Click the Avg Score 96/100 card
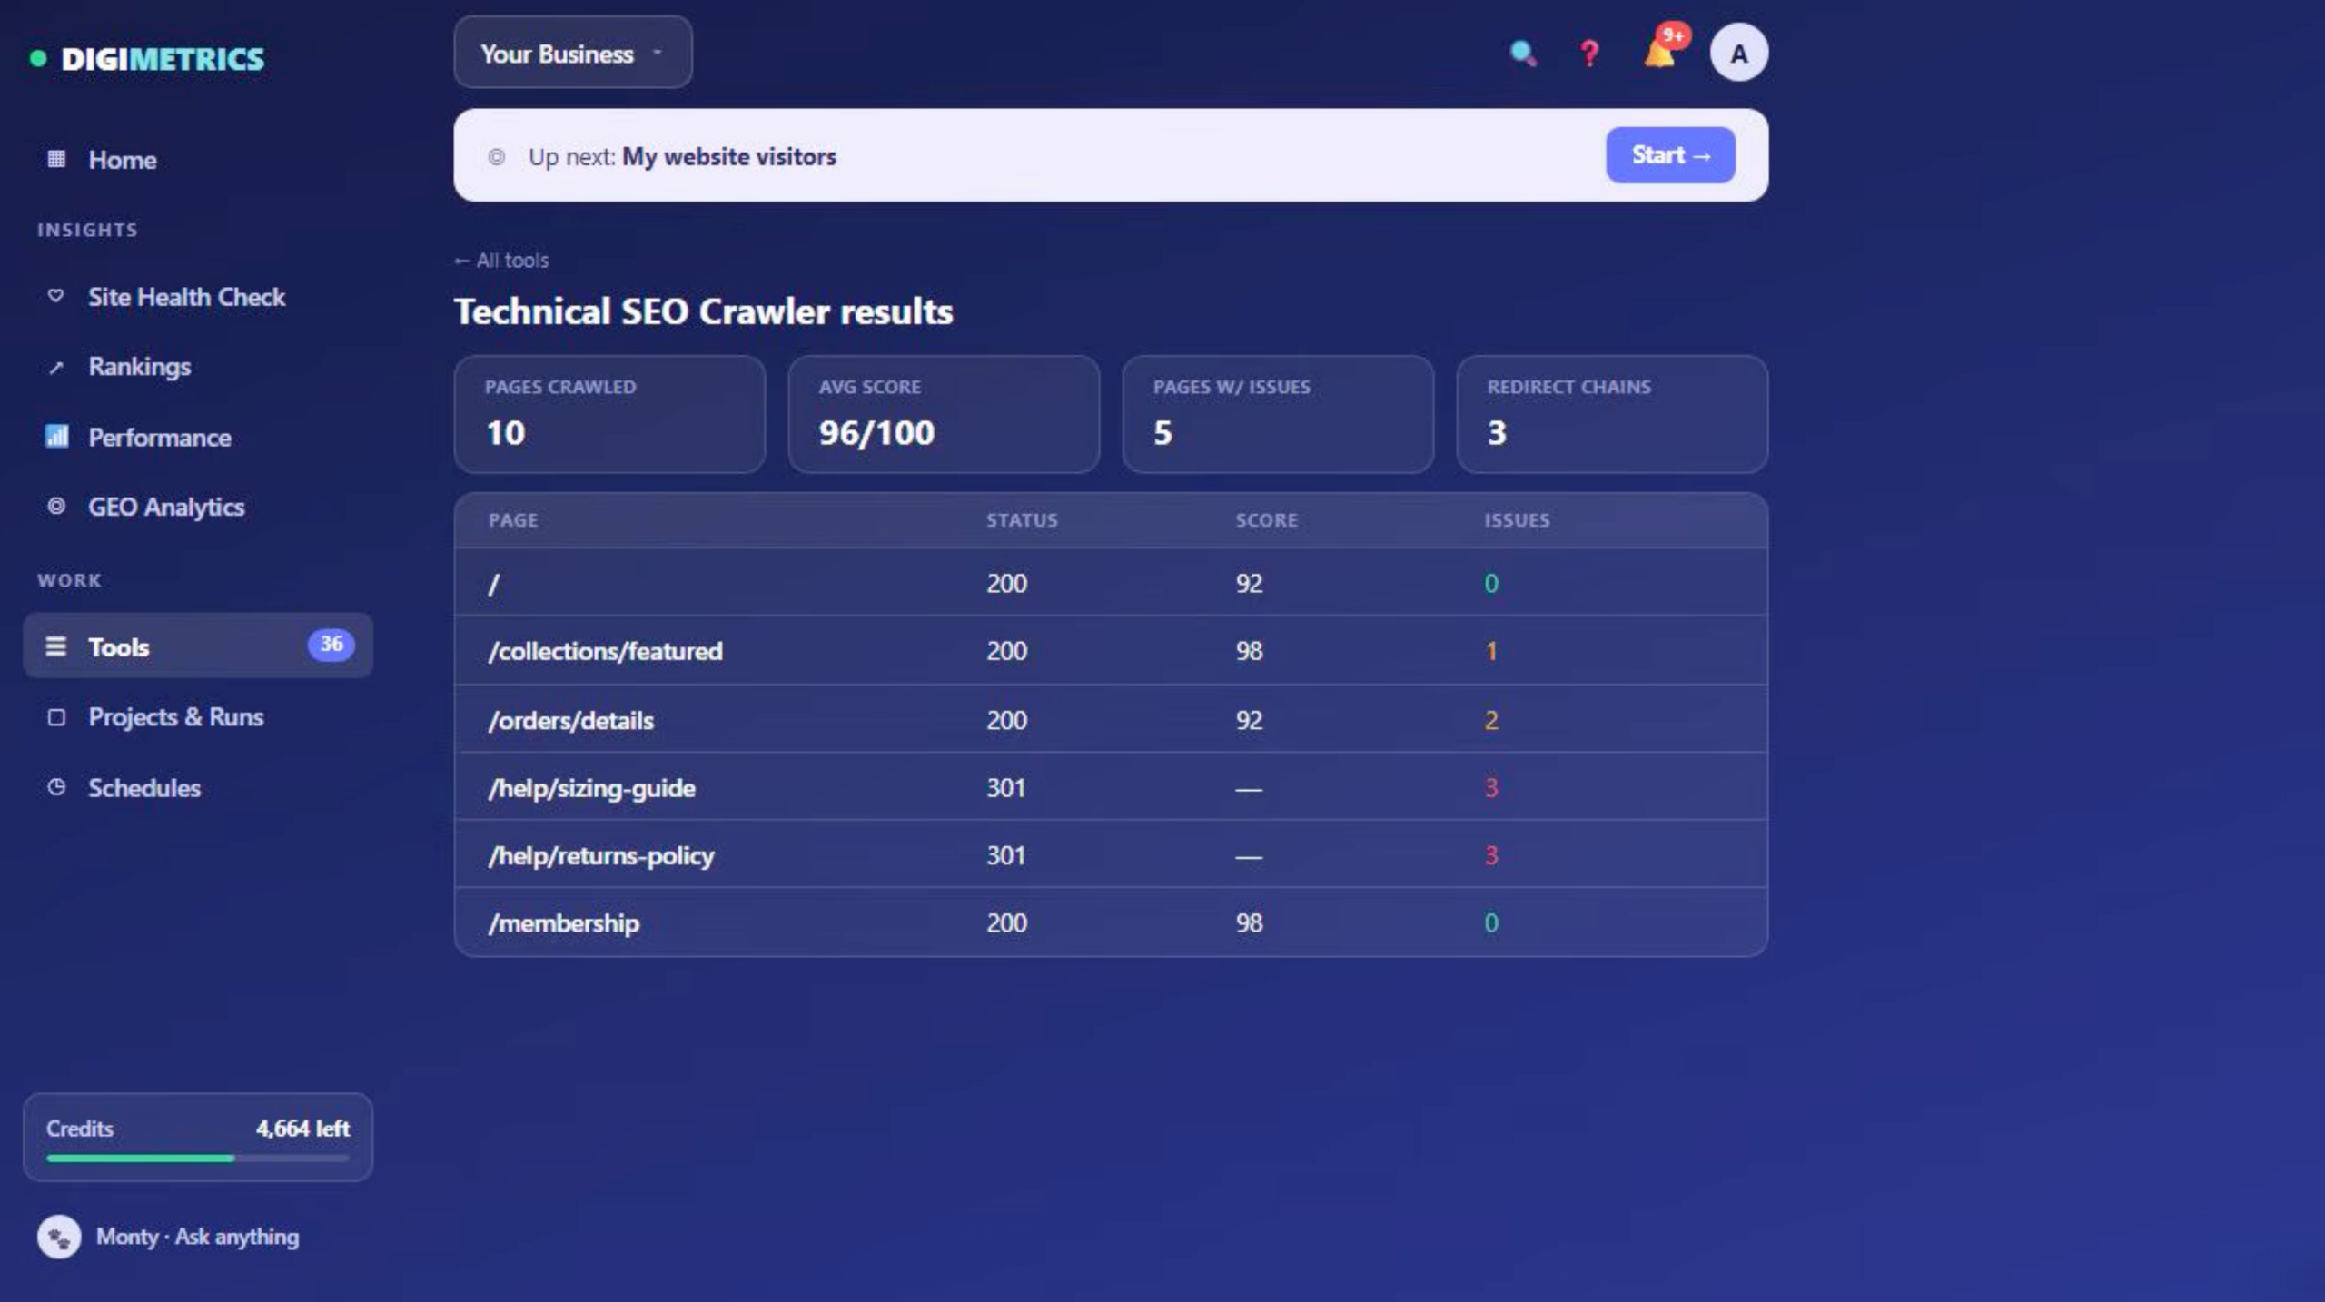This screenshot has height=1302, width=2325. [x=944, y=414]
